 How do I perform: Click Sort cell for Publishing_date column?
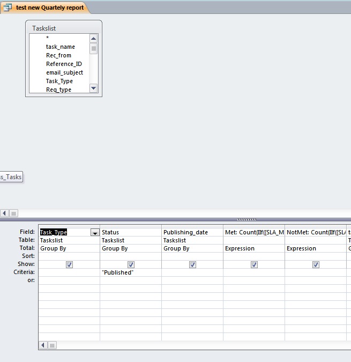tap(192, 256)
